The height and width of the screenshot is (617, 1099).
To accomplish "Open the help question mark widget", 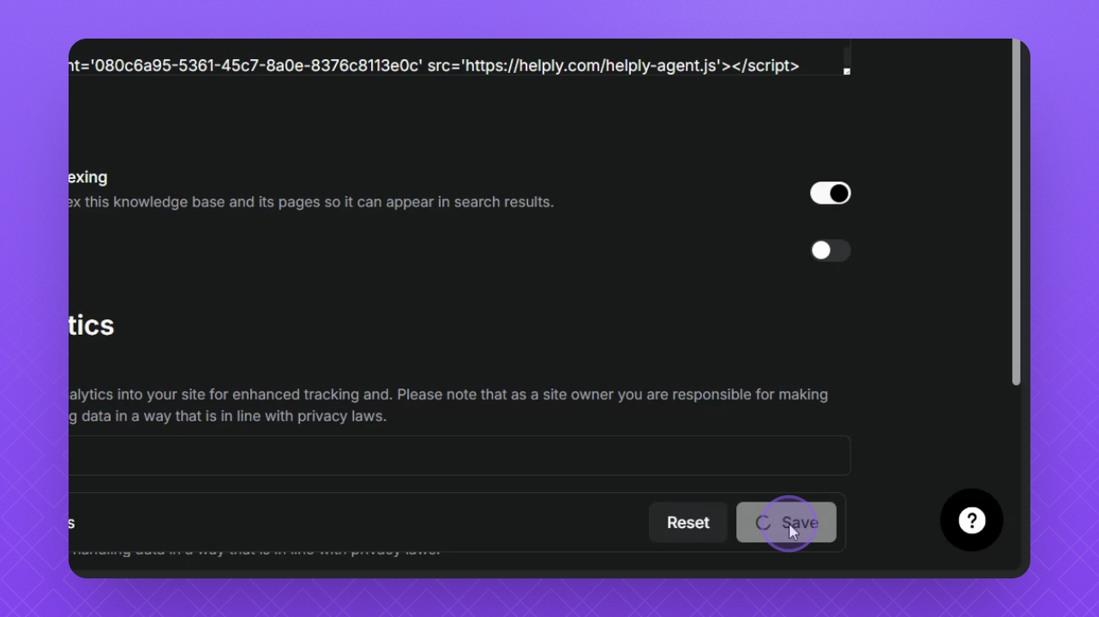I will [971, 520].
